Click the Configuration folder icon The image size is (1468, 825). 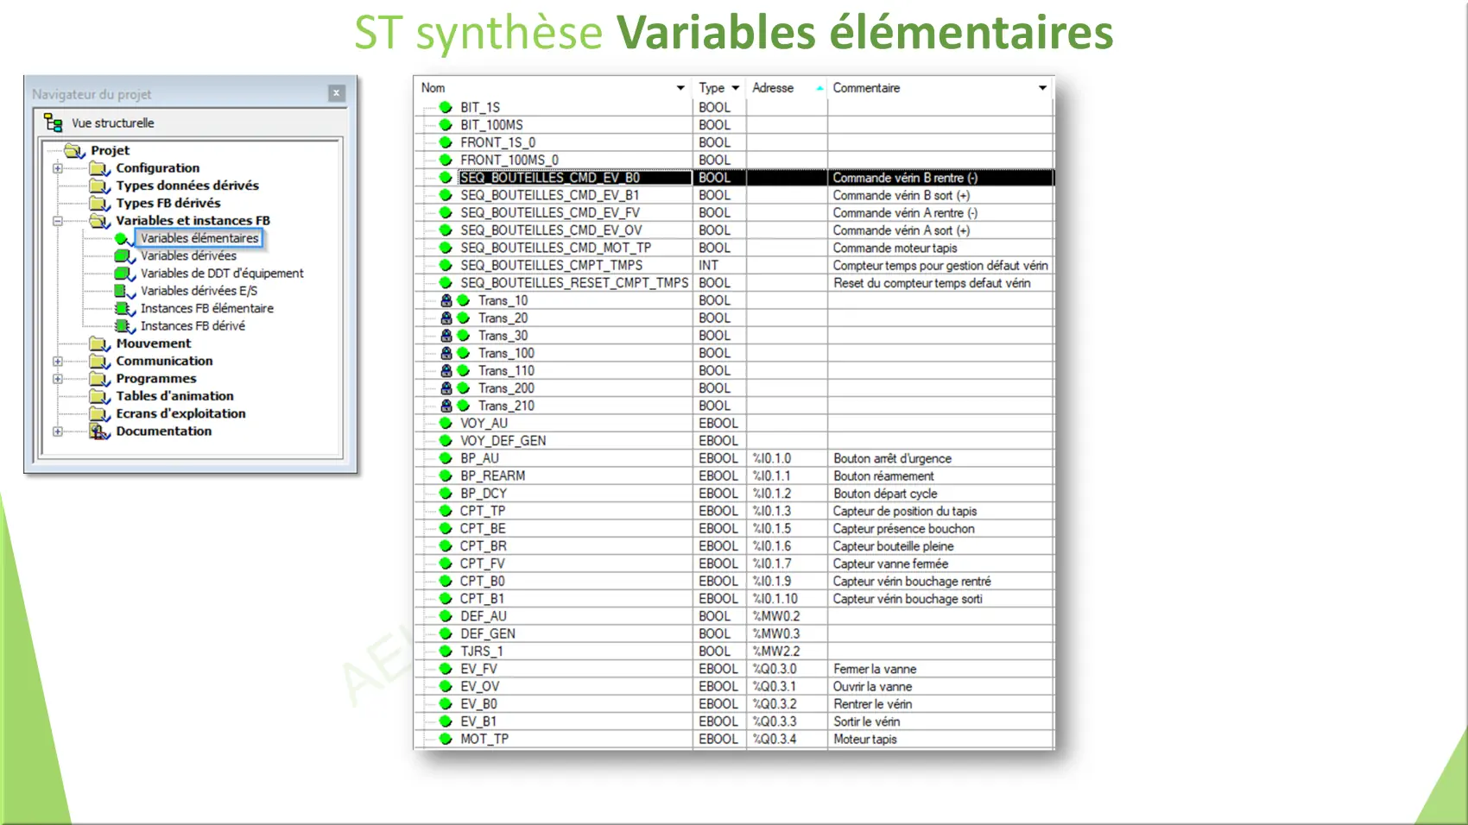tap(99, 168)
